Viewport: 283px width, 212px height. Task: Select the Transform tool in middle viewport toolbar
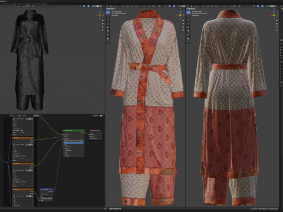(108, 31)
